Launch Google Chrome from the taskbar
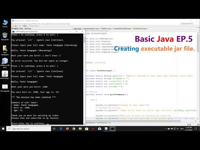The image size is (200, 150). (x=74, y=129)
